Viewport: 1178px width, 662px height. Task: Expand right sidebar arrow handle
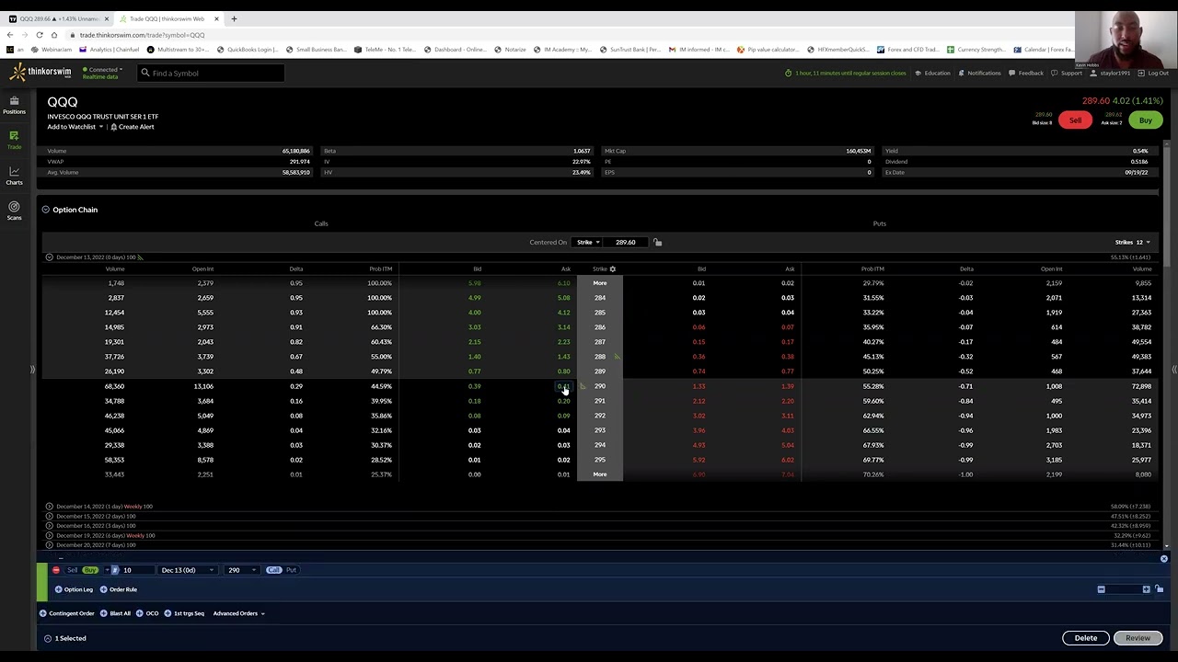click(x=1174, y=370)
